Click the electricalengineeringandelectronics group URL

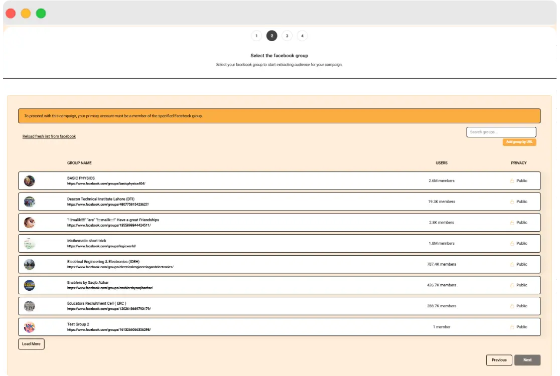tap(120, 267)
